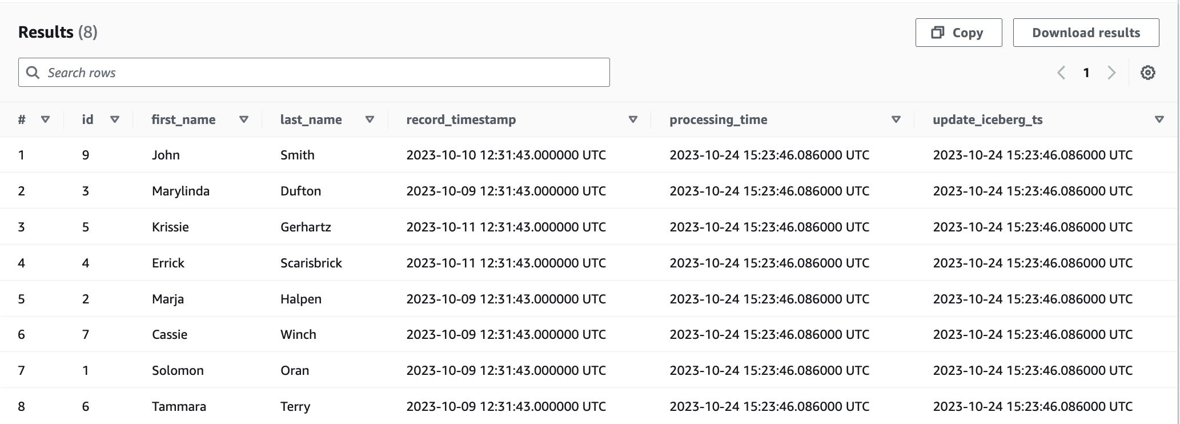Open the # column filter dropdown
This screenshot has width=1180, height=424.
[45, 119]
